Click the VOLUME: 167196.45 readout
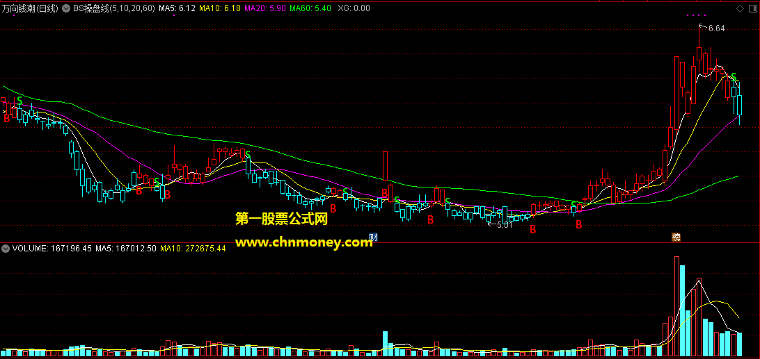Image resolution: width=760 pixels, height=359 pixels. (x=52, y=249)
